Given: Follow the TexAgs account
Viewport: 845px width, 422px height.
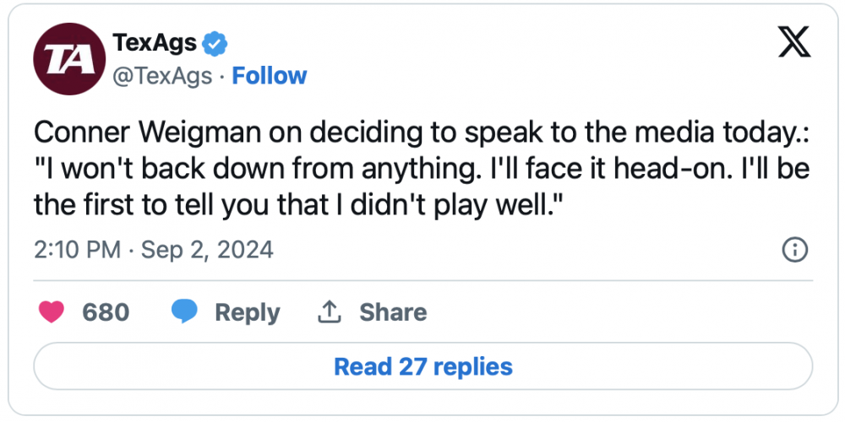Looking at the screenshot, I should [270, 76].
